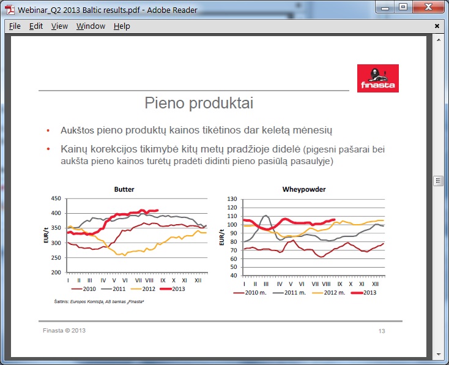The image size is (449, 365).
Task: Click the bullet 'Kainų korekcijos tikimybė'
Action: pos(223,155)
